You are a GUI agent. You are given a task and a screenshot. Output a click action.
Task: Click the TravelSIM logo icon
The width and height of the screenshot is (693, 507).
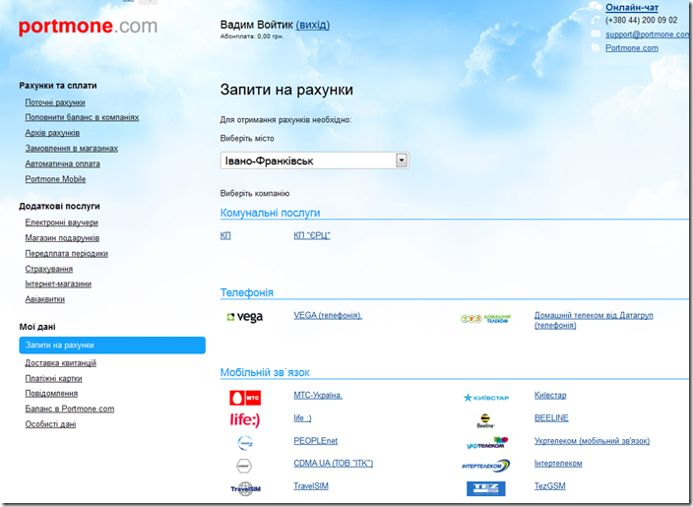[x=244, y=487]
